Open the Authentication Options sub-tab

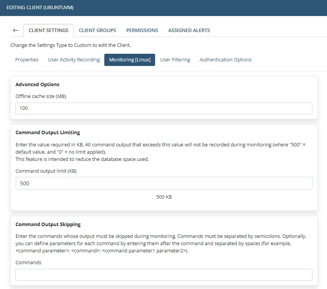[x=225, y=60]
